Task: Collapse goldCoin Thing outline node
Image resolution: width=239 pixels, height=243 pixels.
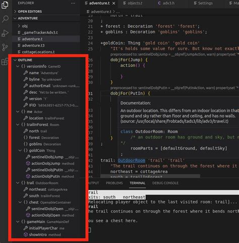Action: 20,150
